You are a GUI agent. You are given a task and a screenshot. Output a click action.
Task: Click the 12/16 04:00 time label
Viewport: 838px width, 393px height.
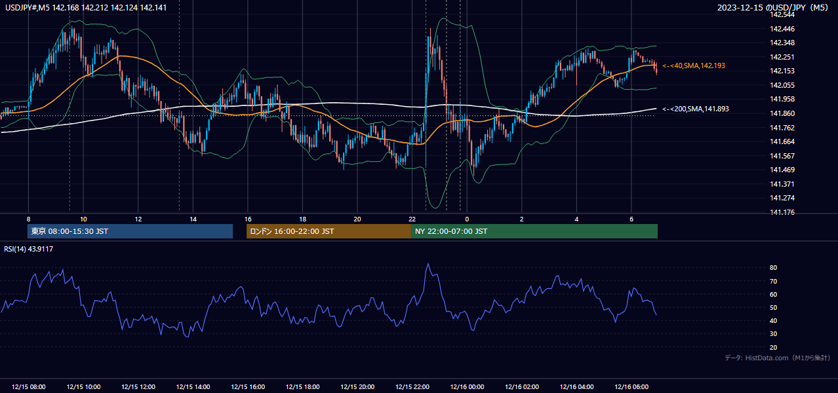point(576,387)
